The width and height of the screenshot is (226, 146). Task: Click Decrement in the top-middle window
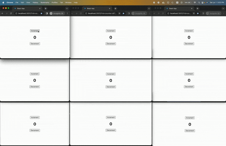[x=111, y=44]
